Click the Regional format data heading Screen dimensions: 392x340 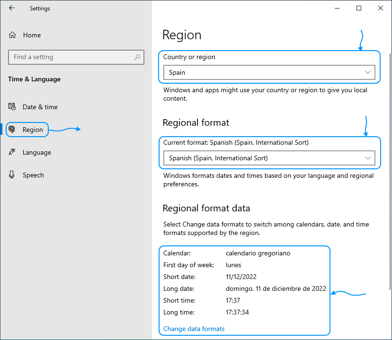(x=206, y=208)
